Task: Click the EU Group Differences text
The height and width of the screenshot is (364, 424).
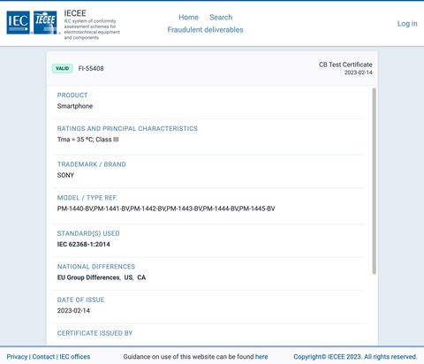Action: pos(88,277)
